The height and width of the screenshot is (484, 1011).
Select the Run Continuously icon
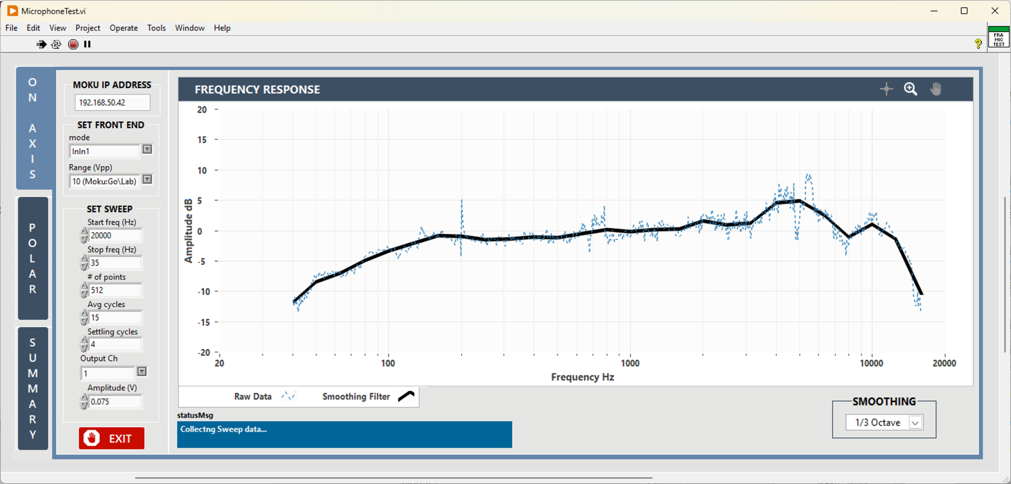click(x=56, y=44)
